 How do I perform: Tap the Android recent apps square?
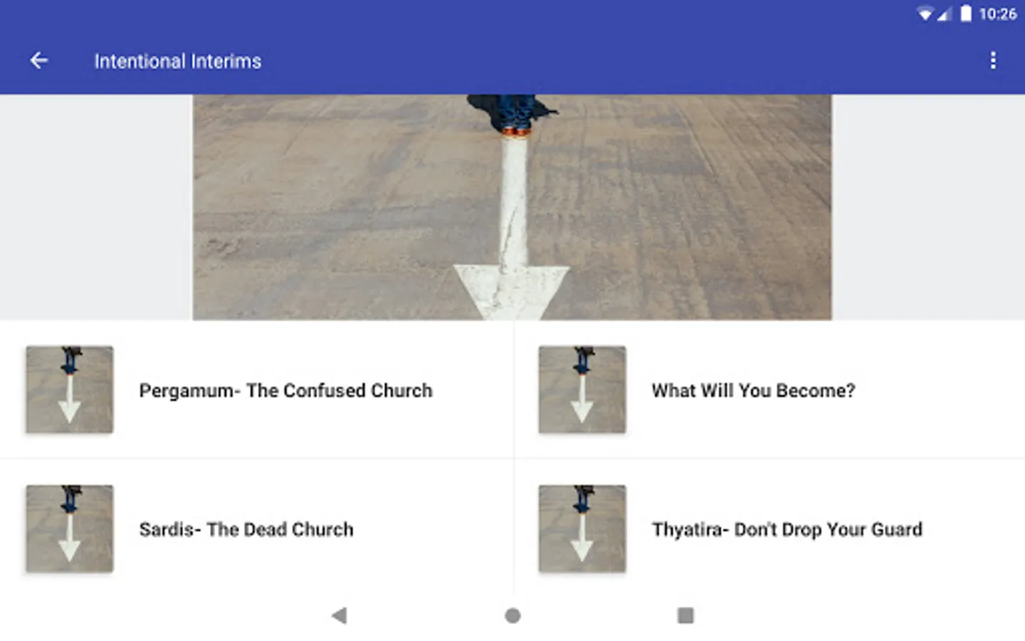(685, 615)
